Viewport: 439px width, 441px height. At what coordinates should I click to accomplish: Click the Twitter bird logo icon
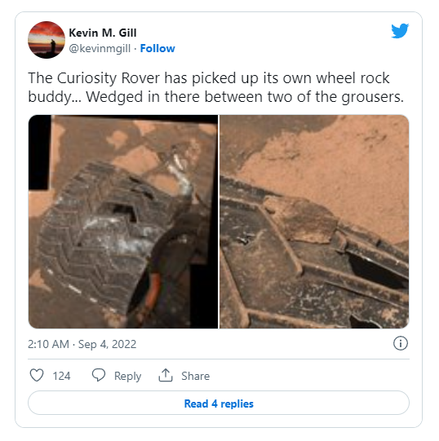click(x=400, y=30)
